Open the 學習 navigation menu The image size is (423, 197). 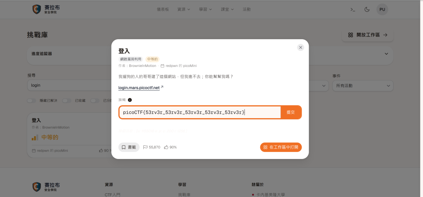(x=206, y=9)
